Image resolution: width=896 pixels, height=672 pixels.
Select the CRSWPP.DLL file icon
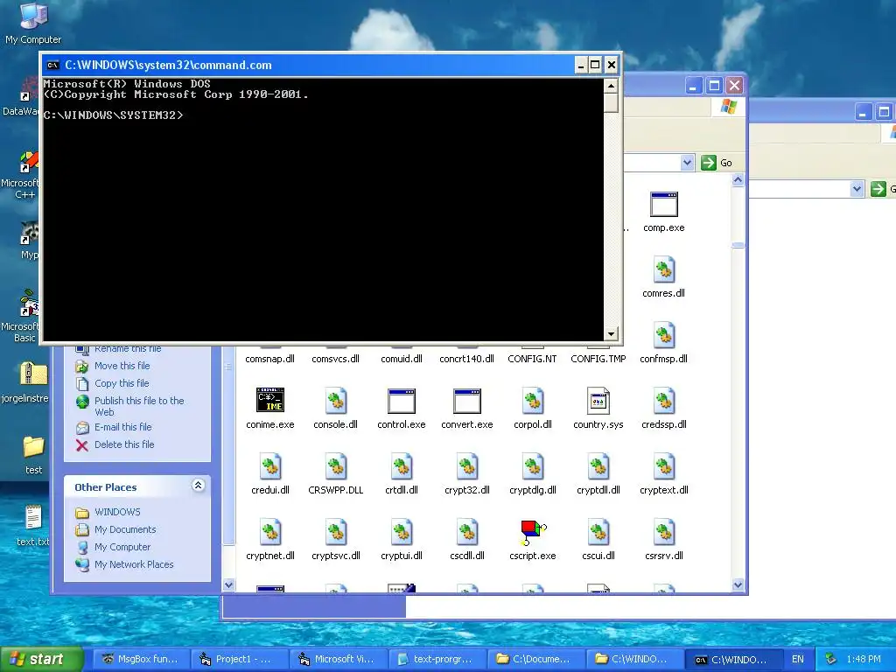(336, 467)
